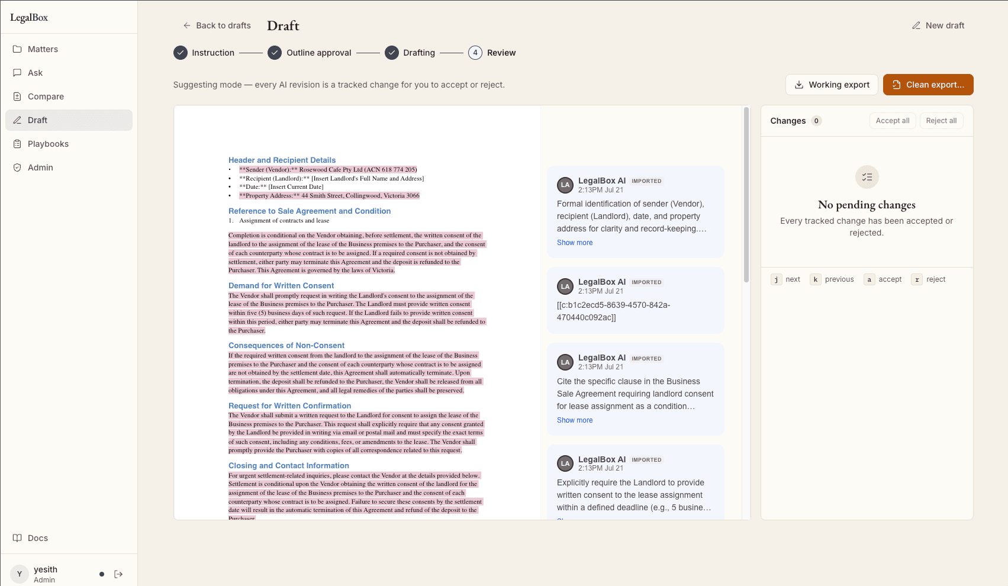The height and width of the screenshot is (586, 1008).
Task: Click the 'Request for Written Confirmation' heading
Action: [289, 406]
